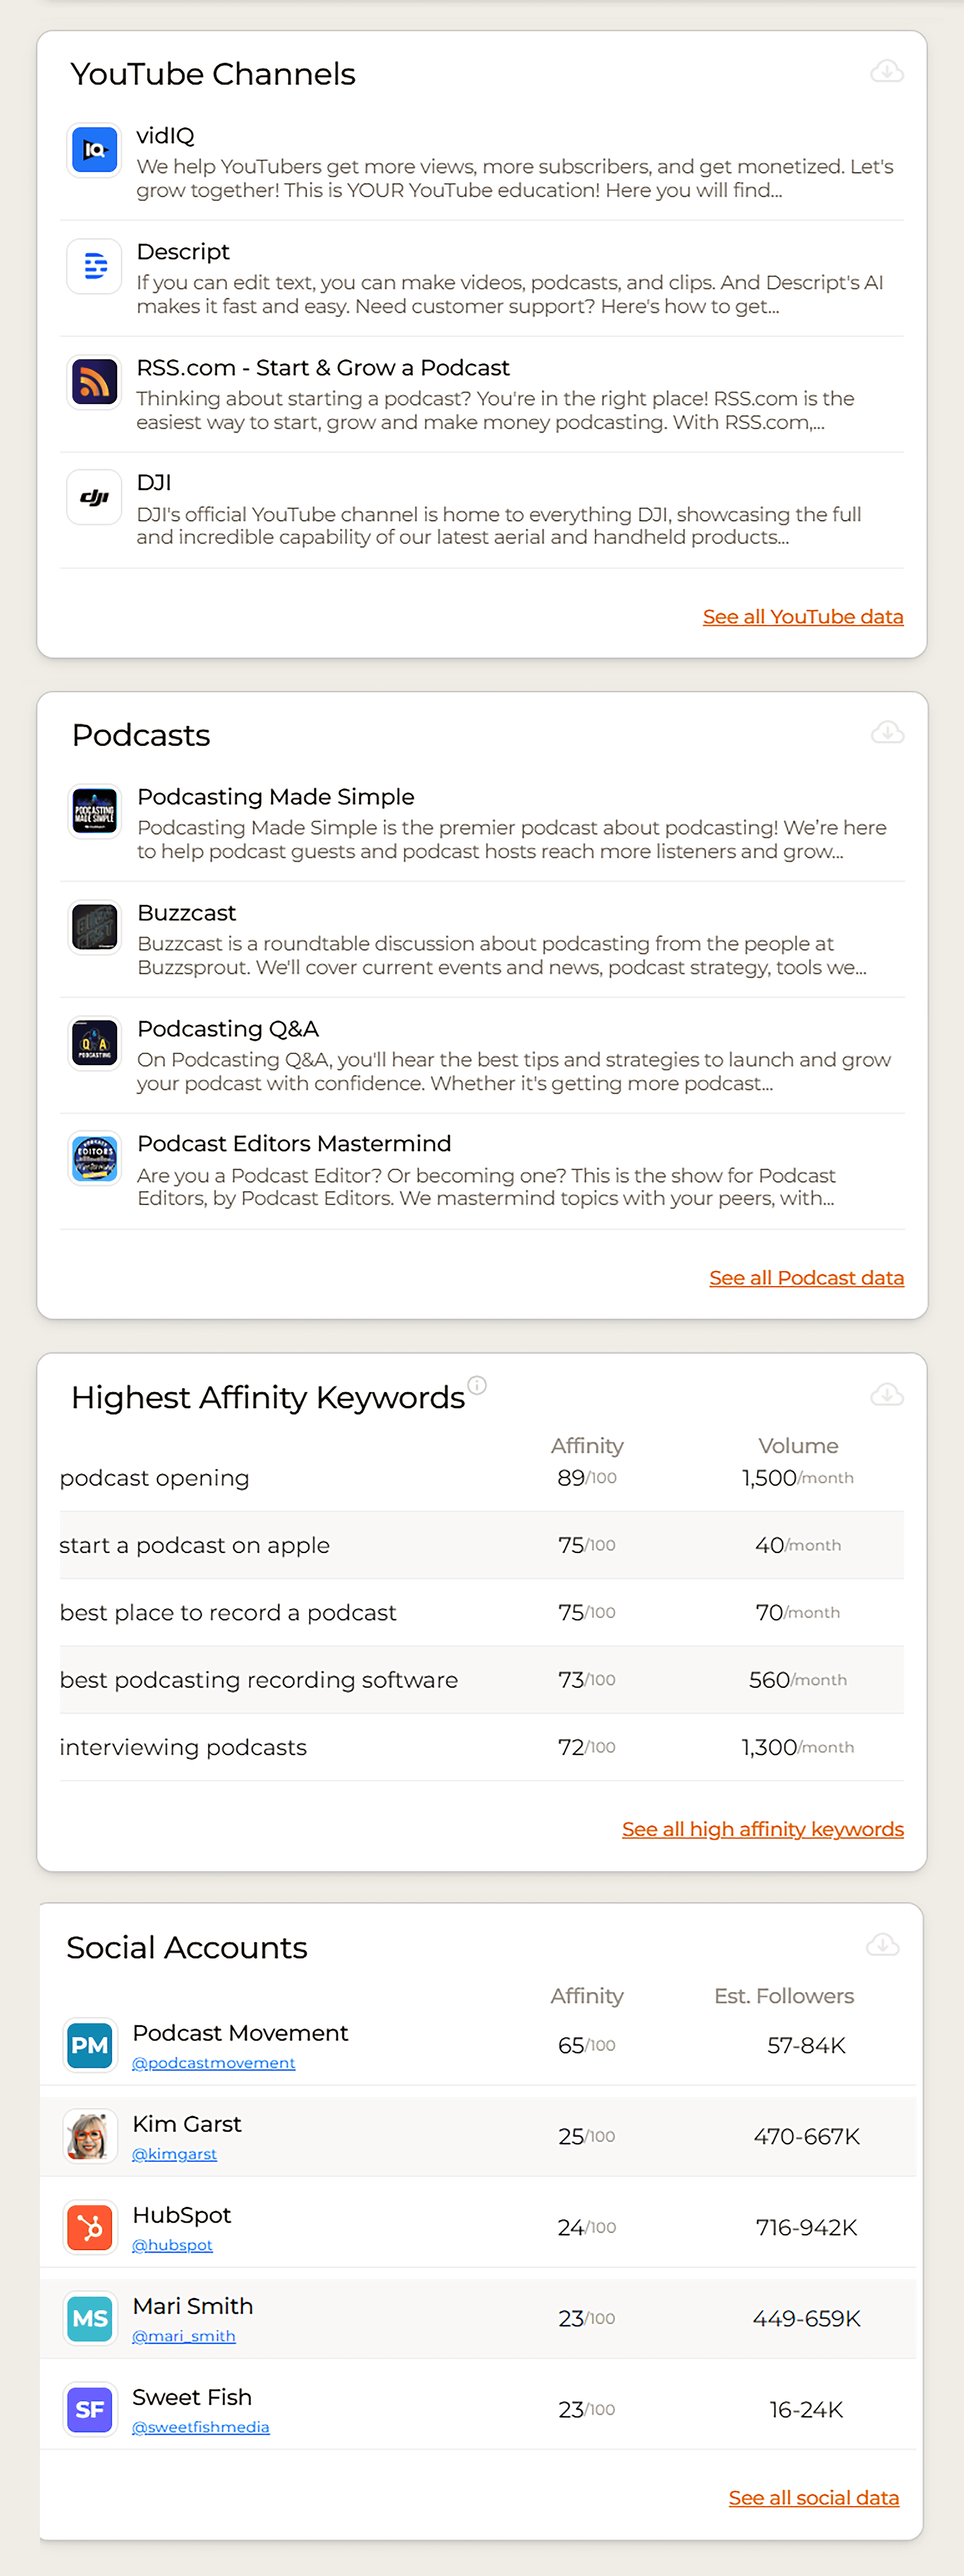Visit the @sweetfishmedia handle link
This screenshot has width=964, height=2576.
(201, 2427)
